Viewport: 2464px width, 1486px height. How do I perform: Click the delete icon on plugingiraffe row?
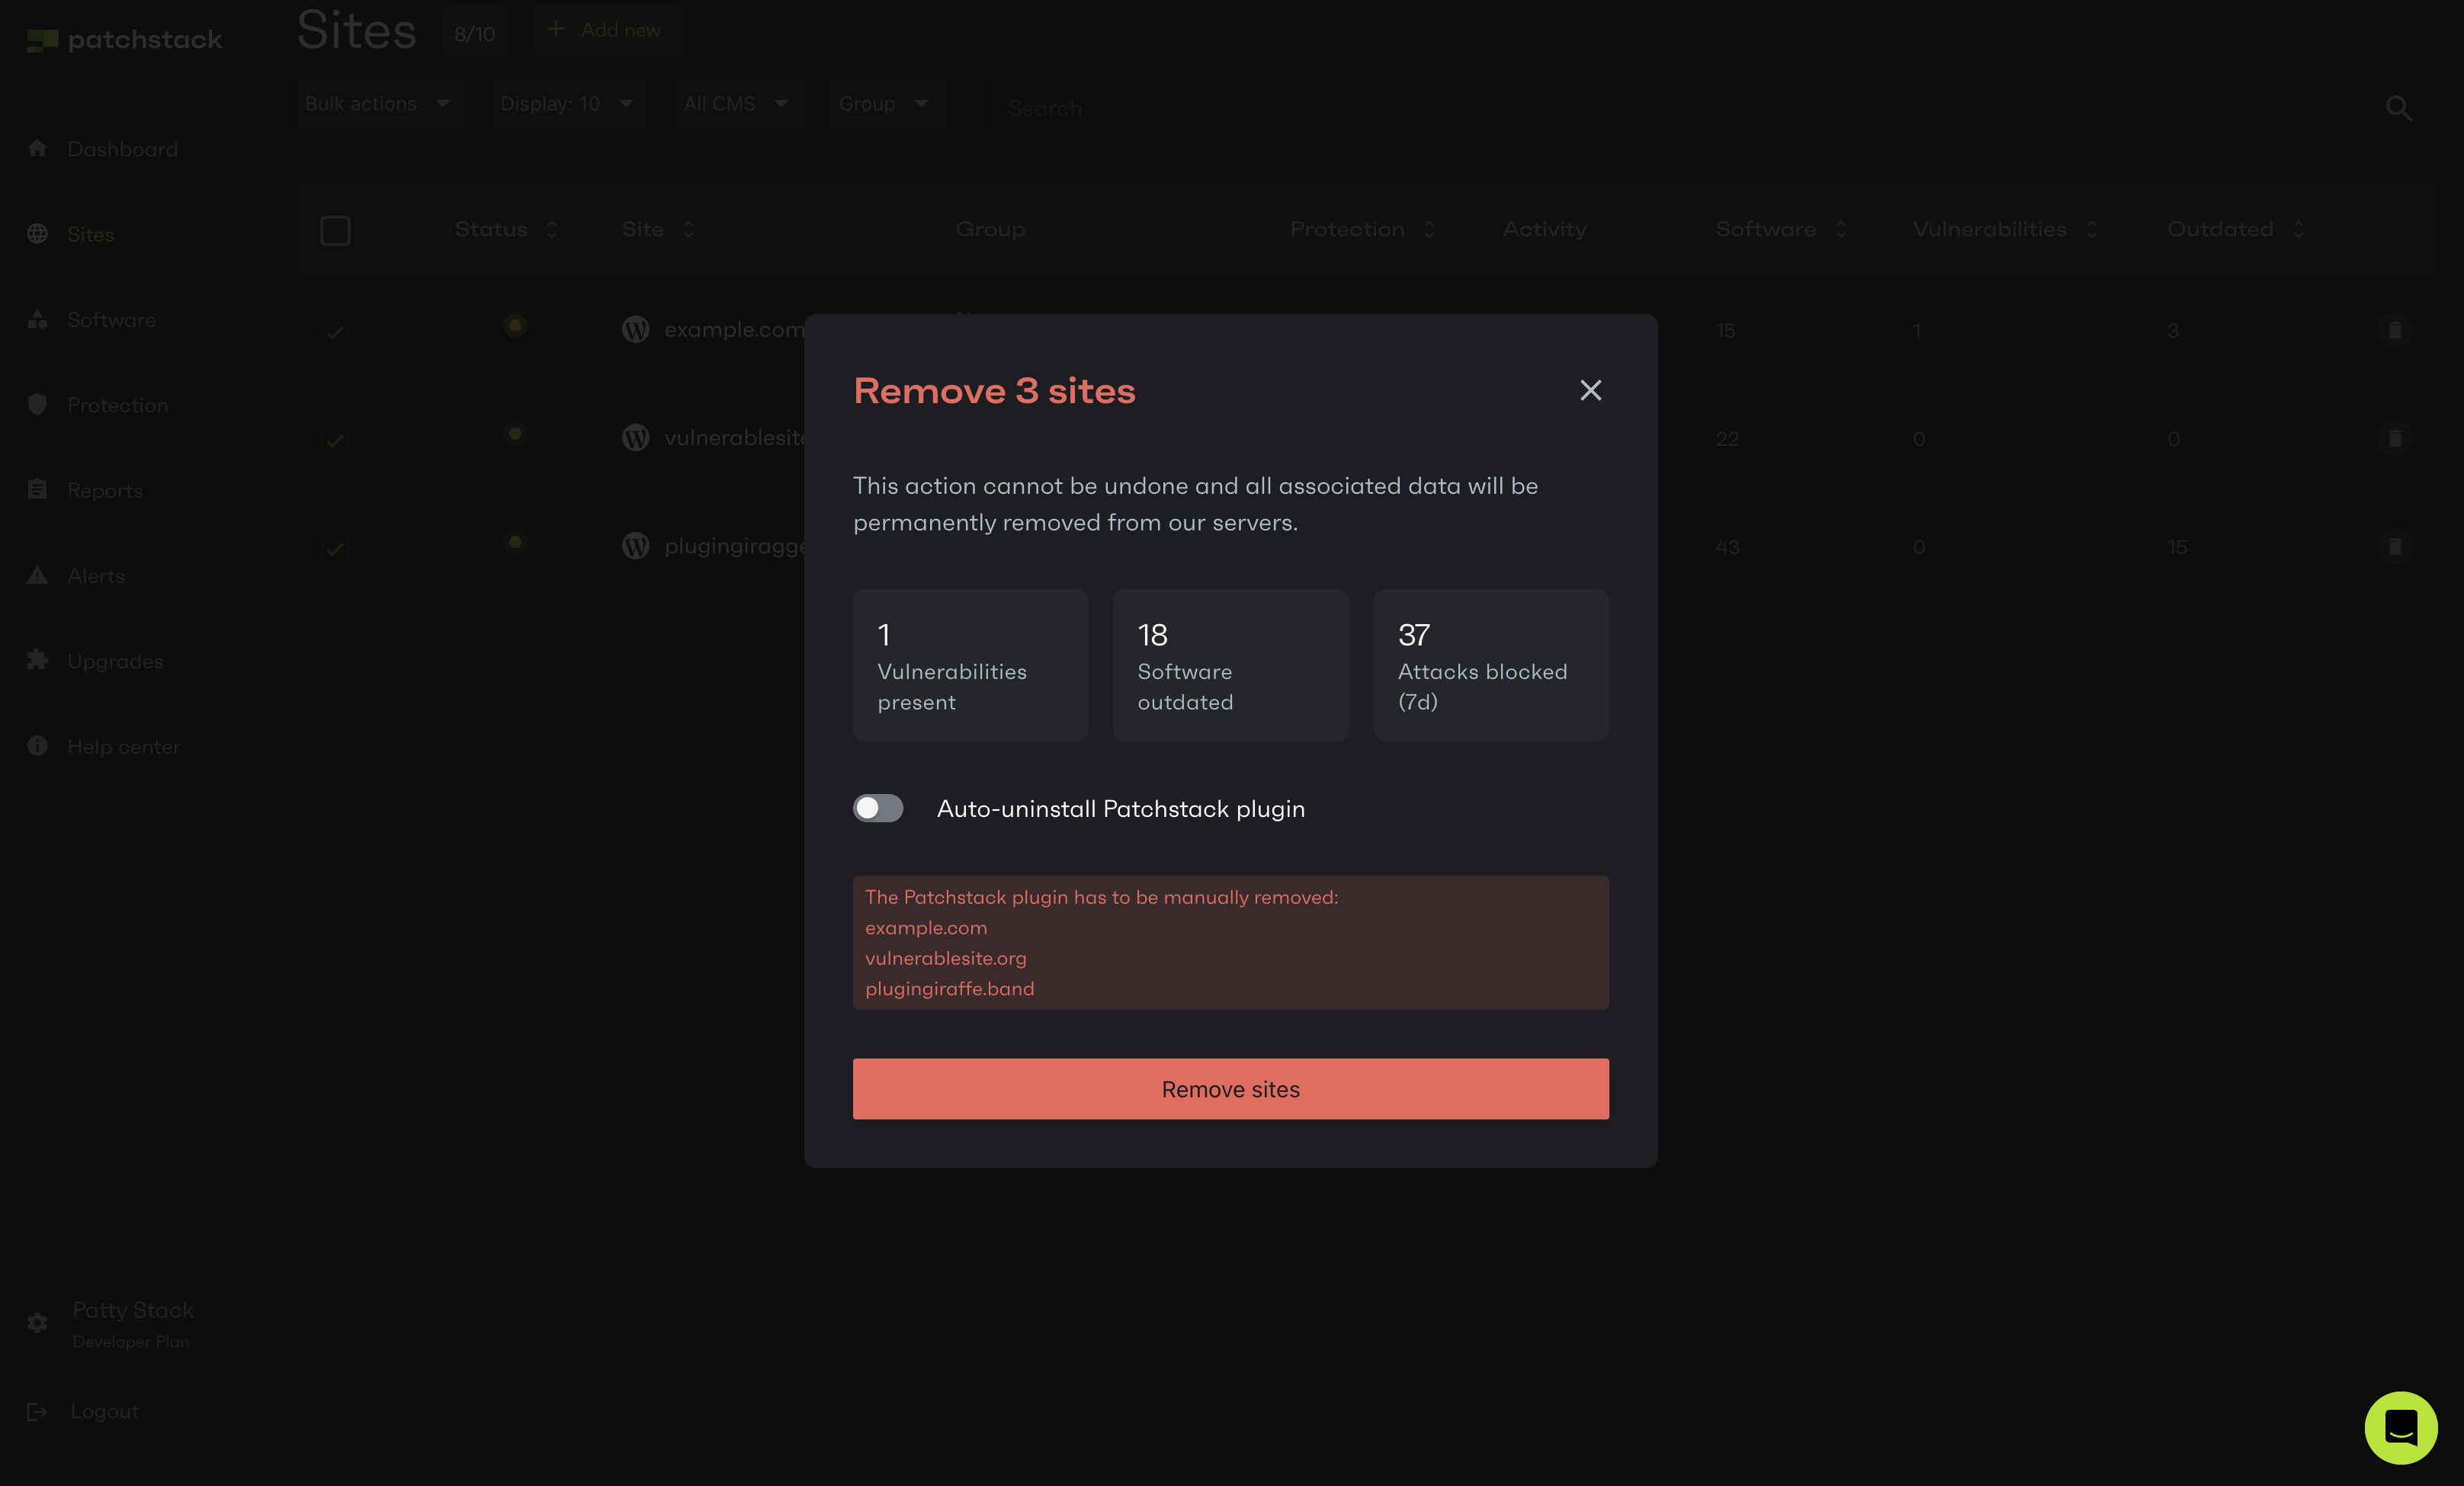point(2394,546)
